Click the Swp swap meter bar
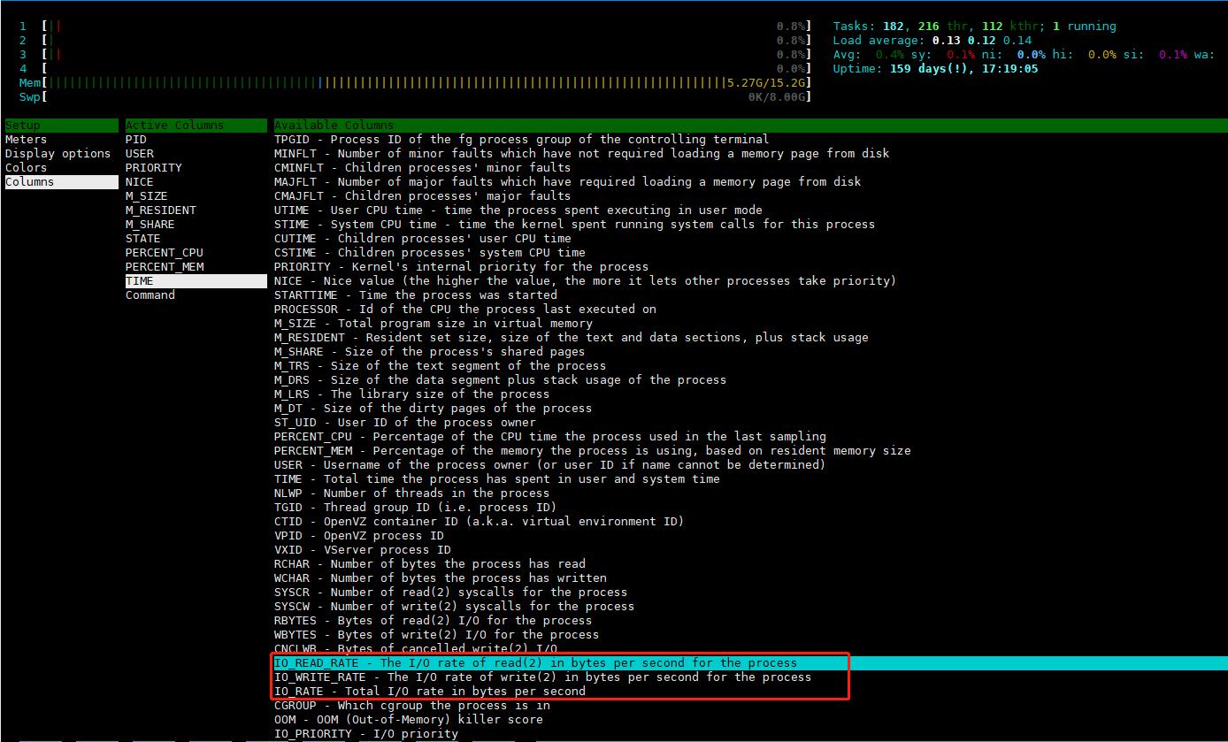Screen dimensions: 1228x742 415,97
